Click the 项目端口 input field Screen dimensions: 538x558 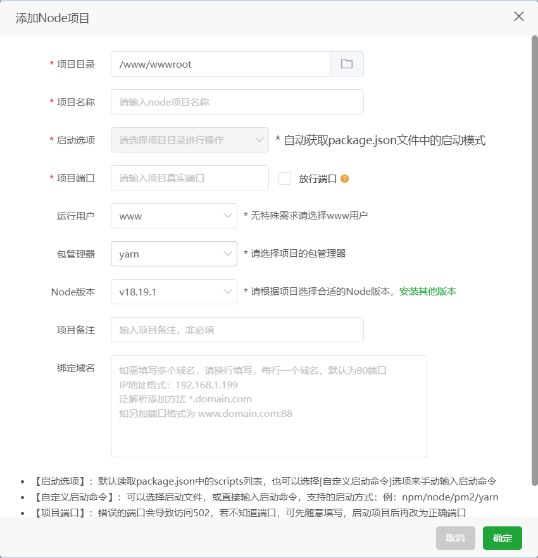pyautogui.click(x=189, y=178)
